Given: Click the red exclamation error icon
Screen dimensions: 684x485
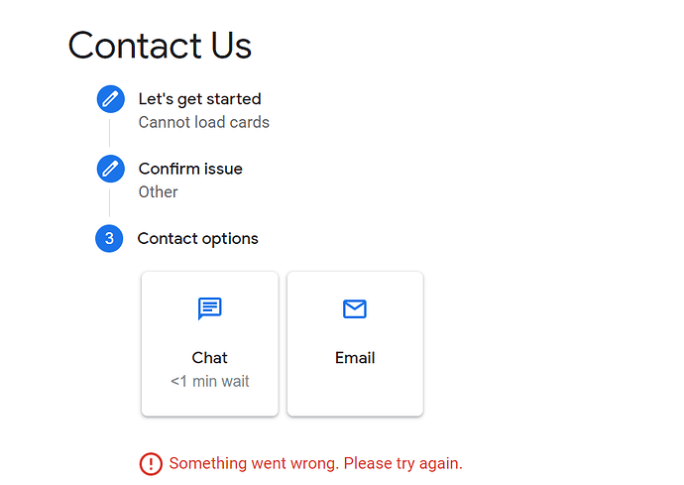Looking at the screenshot, I should click(151, 463).
